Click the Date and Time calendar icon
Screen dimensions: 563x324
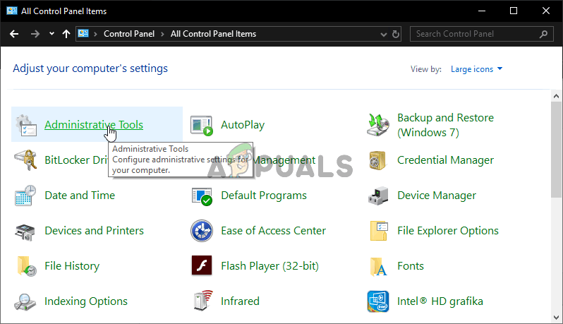tap(26, 196)
